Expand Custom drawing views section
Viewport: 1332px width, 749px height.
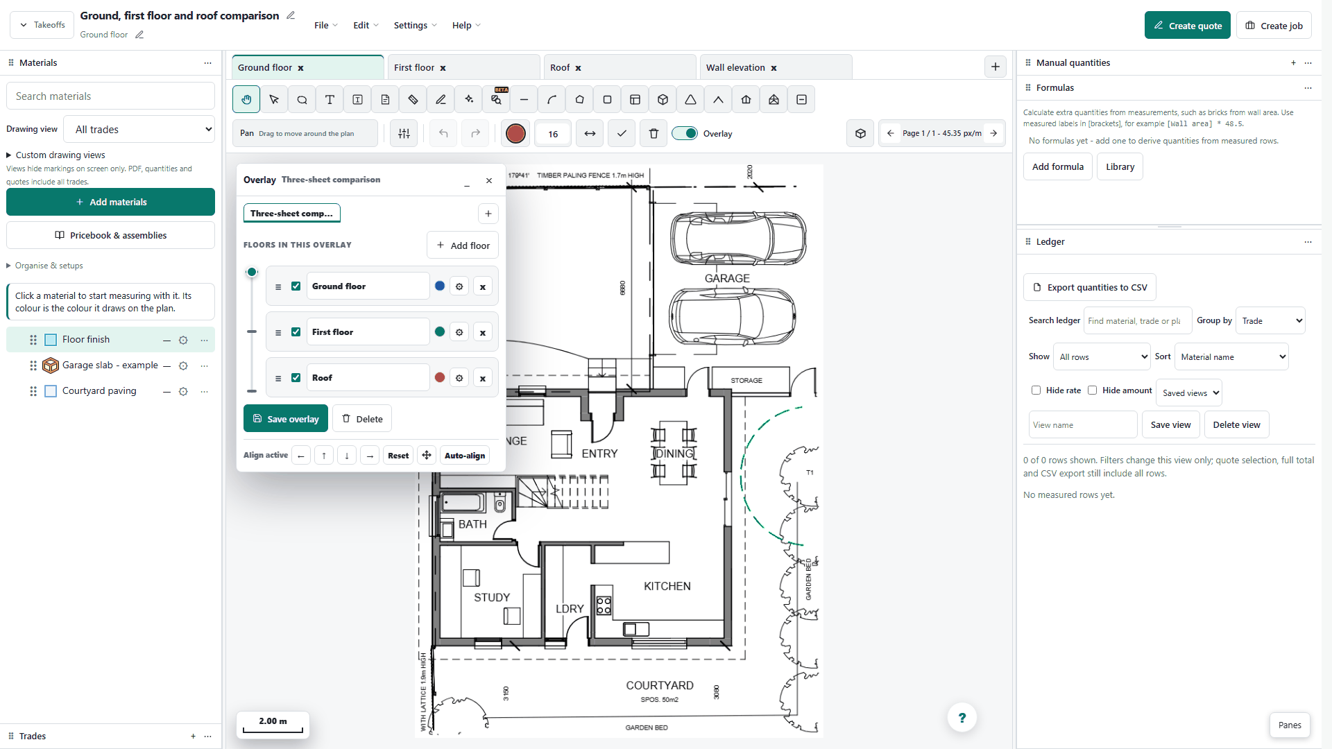[56, 155]
